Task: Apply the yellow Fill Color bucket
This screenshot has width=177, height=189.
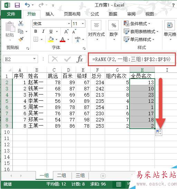Action: point(51,39)
